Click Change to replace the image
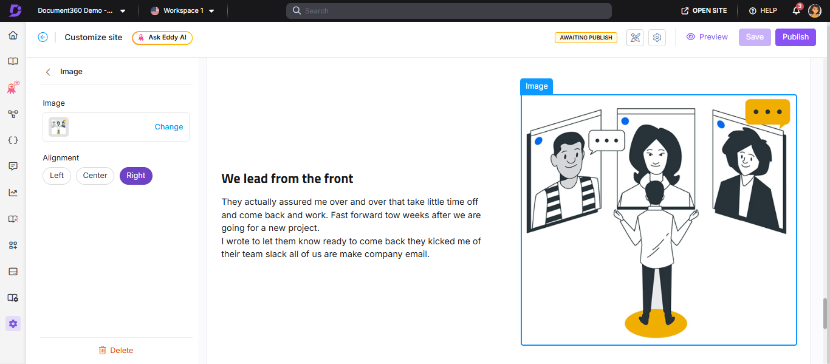 tap(169, 127)
